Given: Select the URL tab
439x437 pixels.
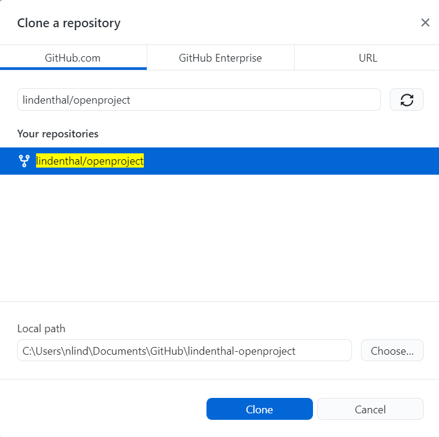Looking at the screenshot, I should pyautogui.click(x=367, y=58).
